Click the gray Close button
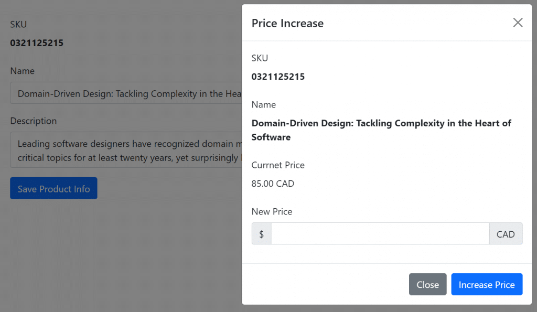This screenshot has height=312, width=537. point(427,284)
